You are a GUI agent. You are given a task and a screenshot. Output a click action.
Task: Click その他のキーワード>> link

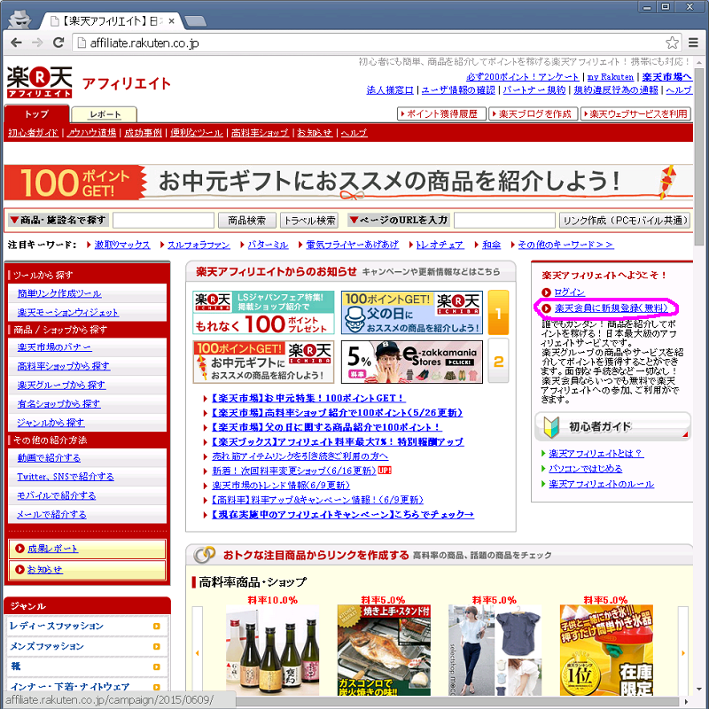(565, 245)
